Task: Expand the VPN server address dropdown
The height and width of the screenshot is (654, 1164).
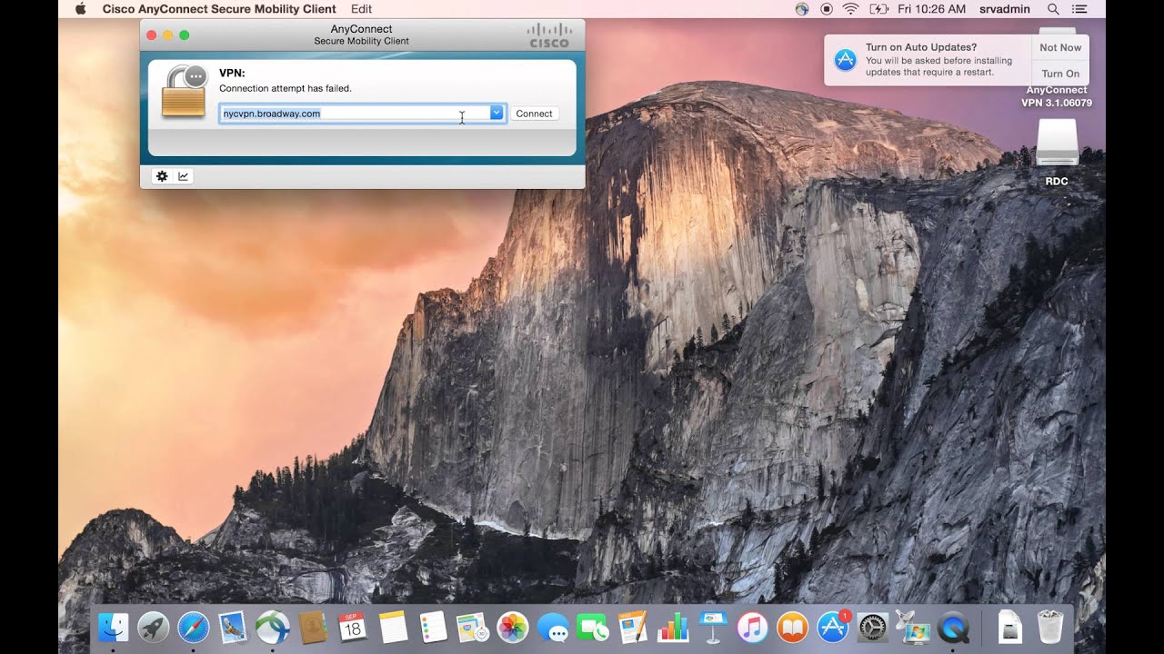Action: (497, 114)
